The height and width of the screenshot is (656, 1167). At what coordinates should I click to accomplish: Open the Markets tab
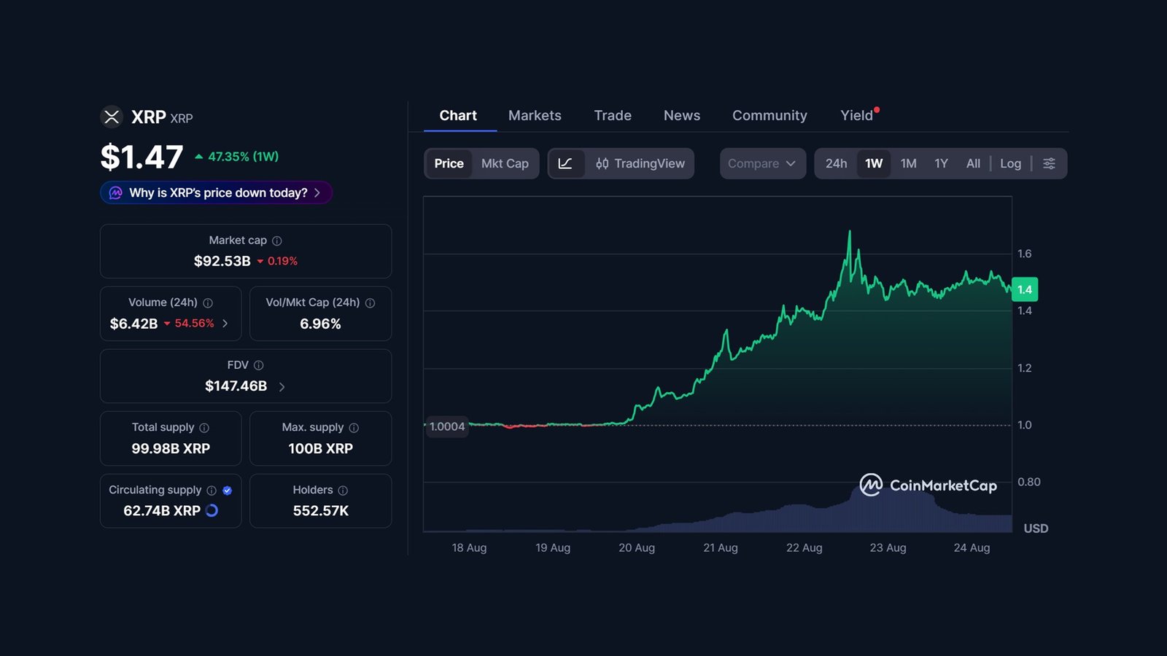(x=535, y=115)
